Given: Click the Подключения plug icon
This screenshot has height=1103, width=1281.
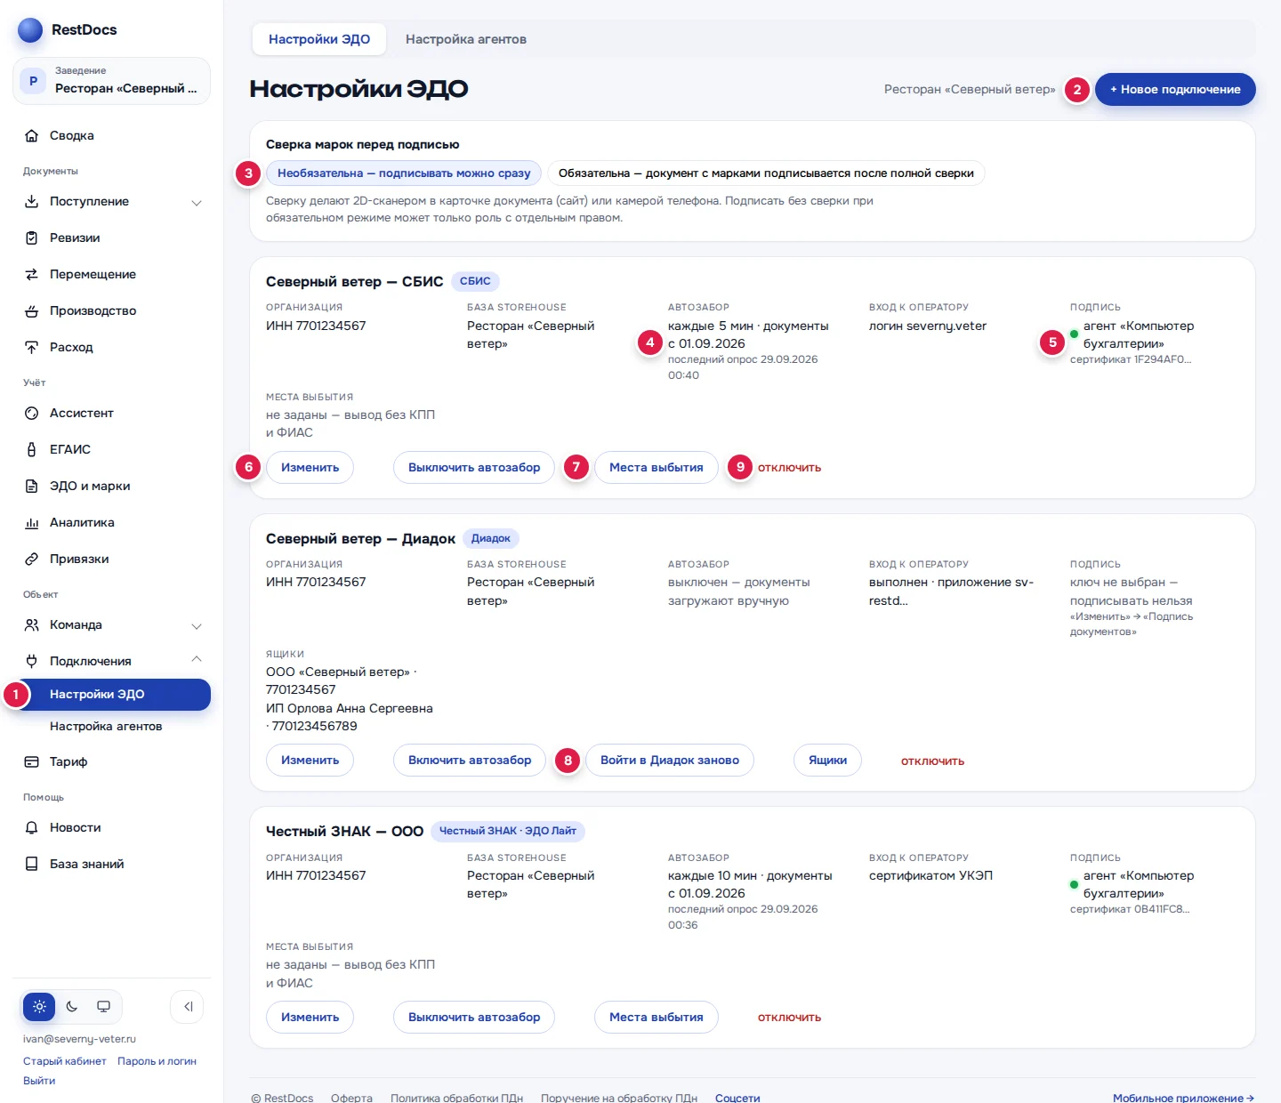Looking at the screenshot, I should pos(32,662).
